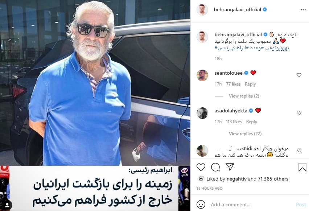309x211 pixels.
Task: Show tagged people icon on photo
Action: pyautogui.click(x=7, y=205)
